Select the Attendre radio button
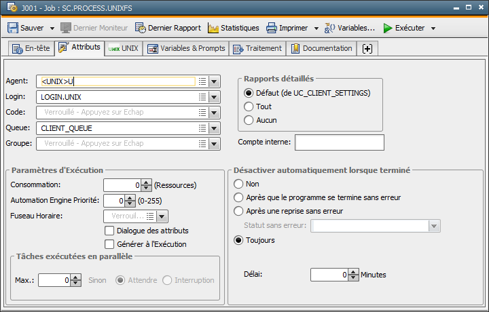489x312 pixels. [120, 280]
